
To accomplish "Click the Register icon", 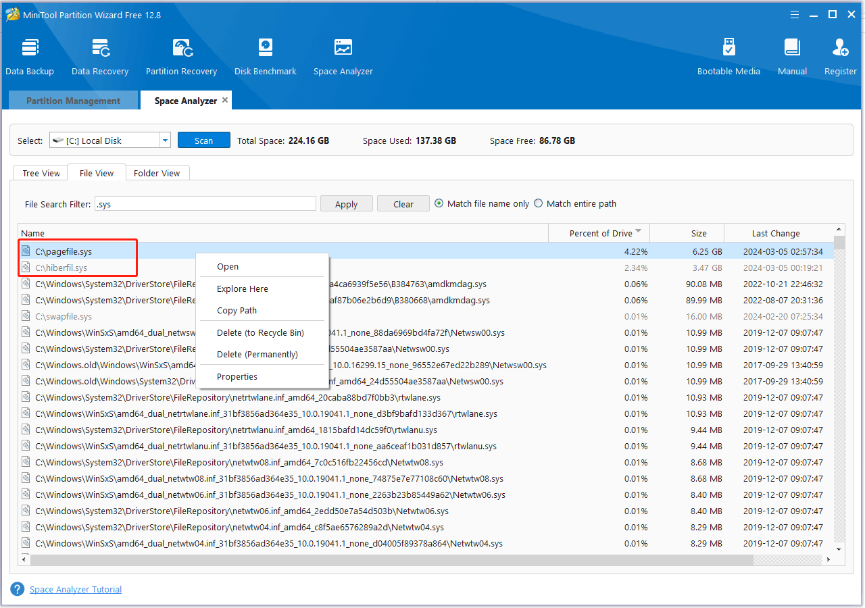I will pyautogui.click(x=840, y=57).
